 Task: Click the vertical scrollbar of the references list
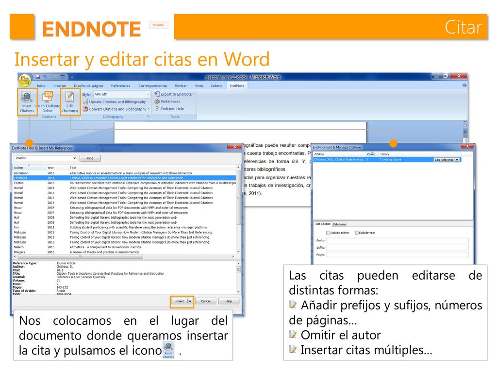click(238, 209)
